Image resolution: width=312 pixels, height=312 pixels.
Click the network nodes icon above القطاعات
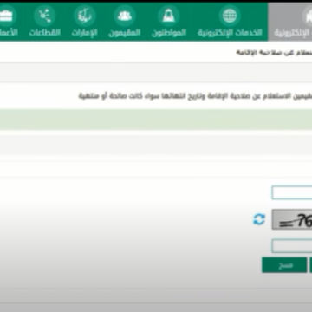pos(45,16)
